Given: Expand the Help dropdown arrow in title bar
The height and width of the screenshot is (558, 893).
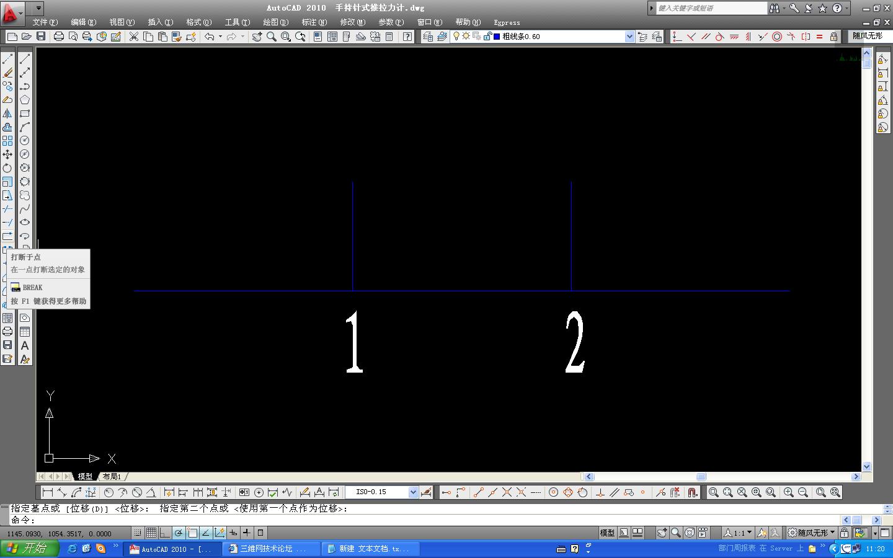Looking at the screenshot, I should 847,8.
